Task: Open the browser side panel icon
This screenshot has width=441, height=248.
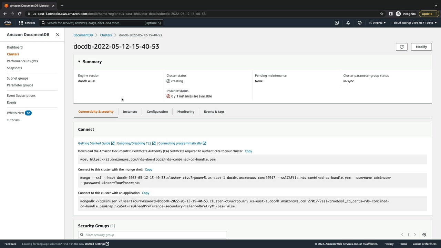Action: 391,14
